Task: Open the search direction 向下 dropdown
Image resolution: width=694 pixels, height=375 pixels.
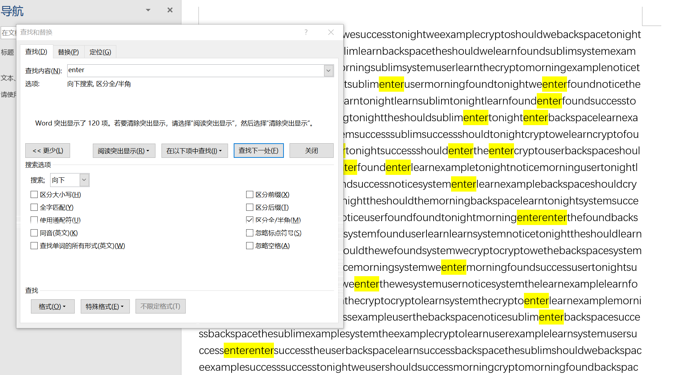Action: [84, 180]
